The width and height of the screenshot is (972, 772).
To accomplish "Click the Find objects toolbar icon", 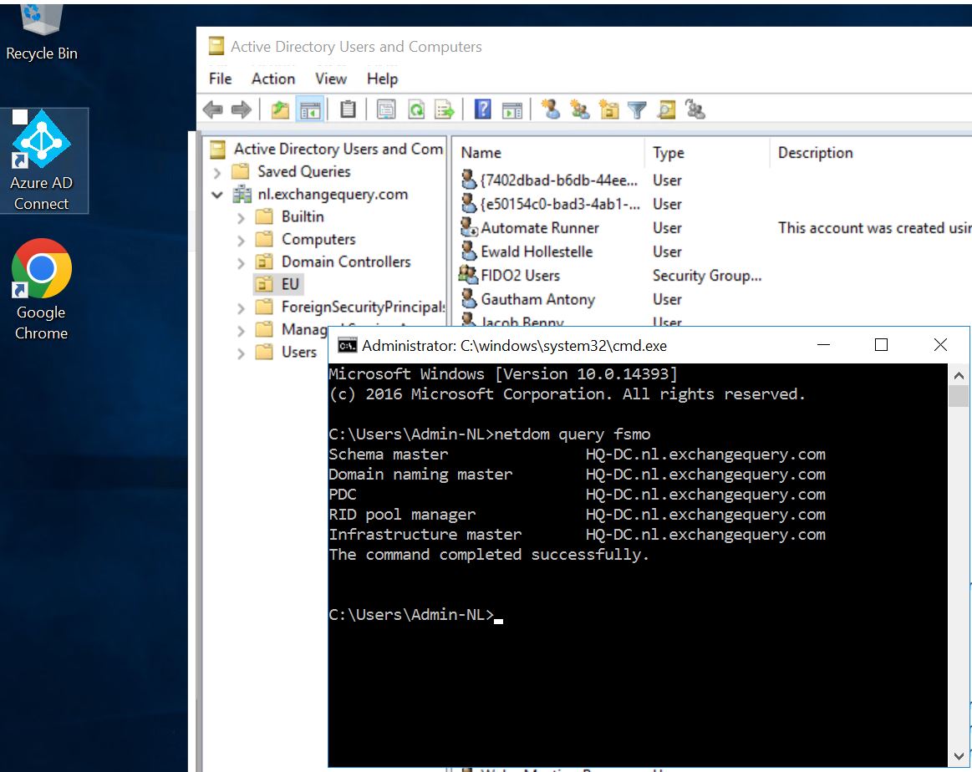I will tap(666, 109).
